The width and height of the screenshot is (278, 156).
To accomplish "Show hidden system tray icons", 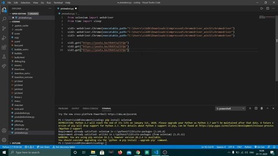I will 229,152.
